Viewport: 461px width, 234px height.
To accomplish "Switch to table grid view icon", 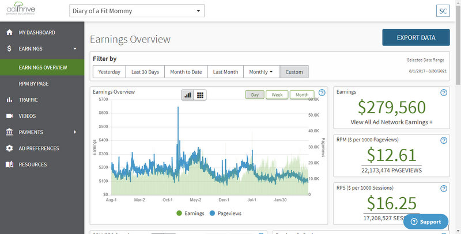I will 200,95.
